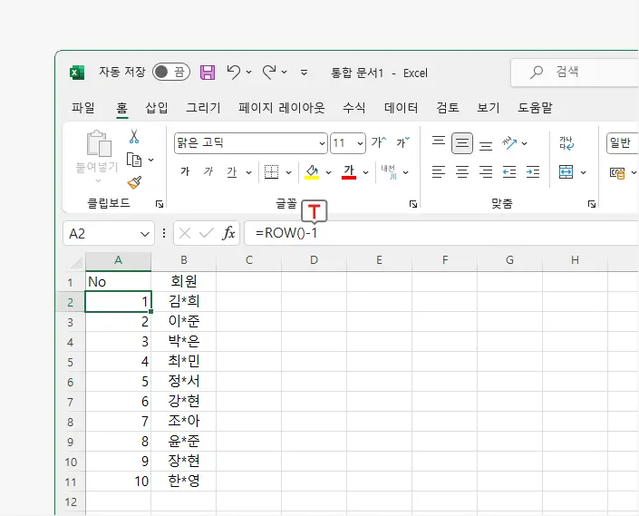Viewport: 639px width, 516px height.
Task: Open the undo history dropdown
Action: pos(248,73)
